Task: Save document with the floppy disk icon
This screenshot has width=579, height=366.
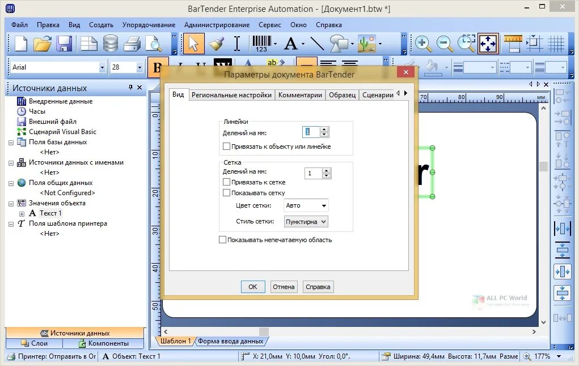Action: click(64, 44)
